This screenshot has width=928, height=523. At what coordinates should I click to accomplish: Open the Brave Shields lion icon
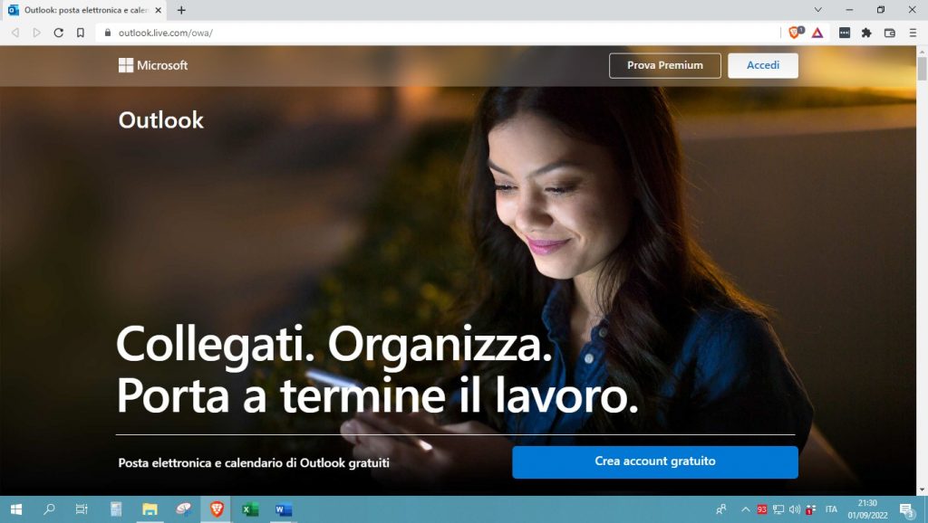[795, 33]
